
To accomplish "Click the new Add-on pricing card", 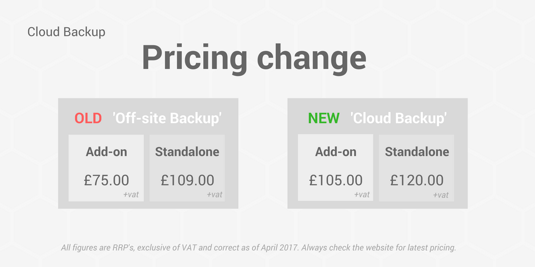I will (335, 167).
